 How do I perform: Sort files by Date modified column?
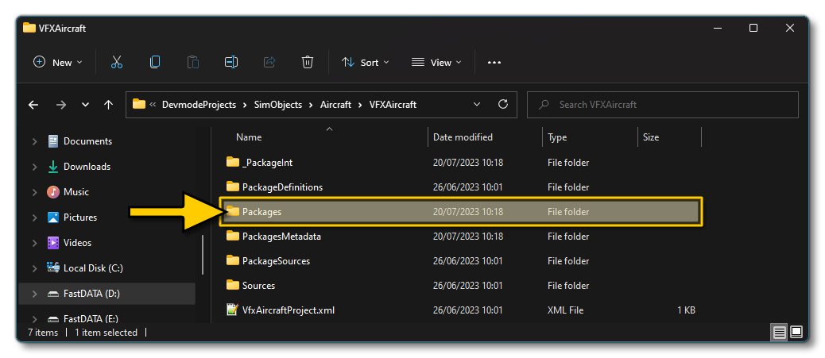click(x=463, y=137)
